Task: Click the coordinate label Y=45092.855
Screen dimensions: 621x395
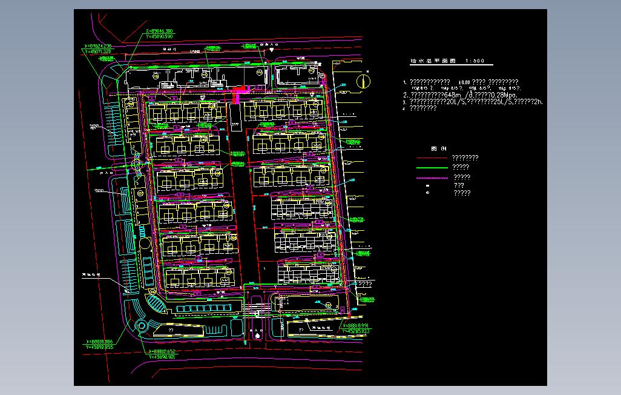Action: [x=100, y=347]
